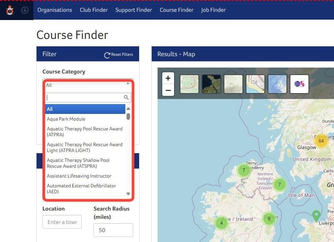Click the Isle of Man map label
Viewport: 334px width, 242px height.
point(301,195)
